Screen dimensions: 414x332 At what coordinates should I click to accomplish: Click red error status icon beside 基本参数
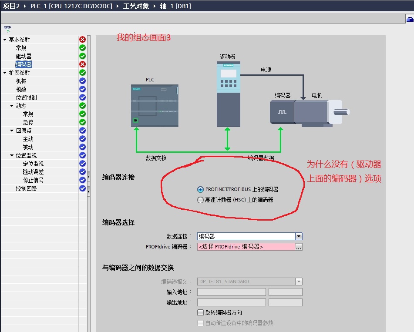[82, 40]
